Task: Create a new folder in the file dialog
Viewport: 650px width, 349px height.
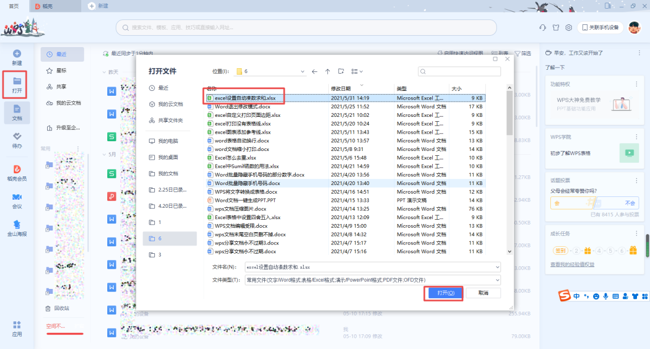Action: click(x=341, y=71)
